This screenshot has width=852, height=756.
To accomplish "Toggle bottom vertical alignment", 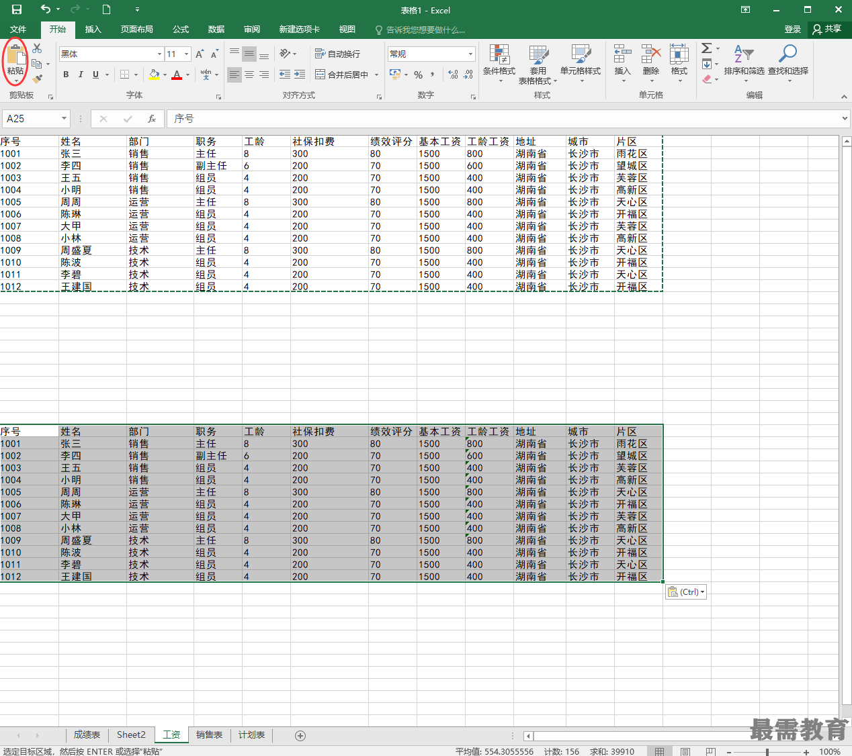I will click(264, 54).
